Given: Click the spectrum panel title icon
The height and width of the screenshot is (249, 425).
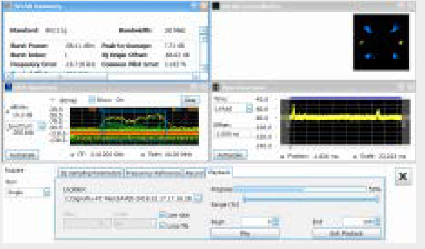Looking at the screenshot, I should [9, 87].
